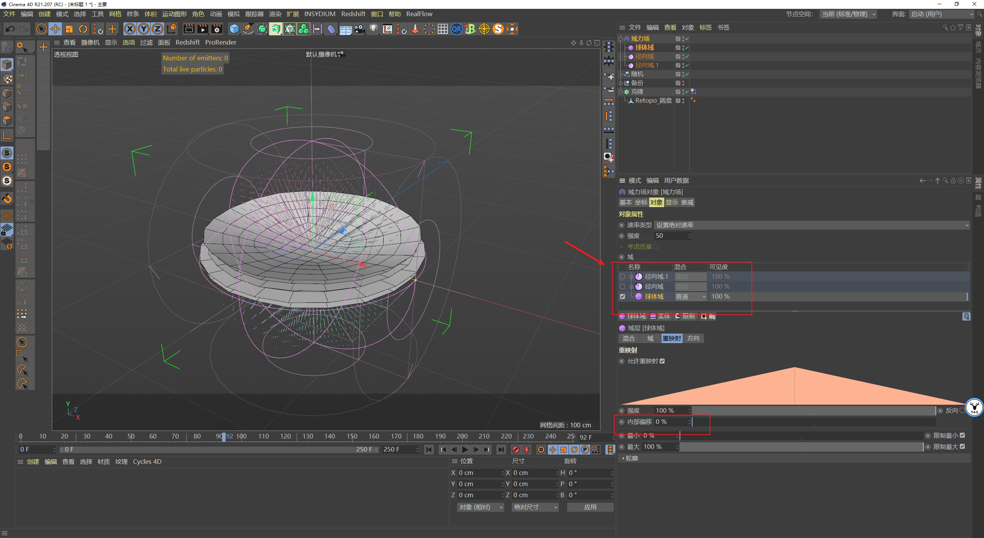
Task: Switch to the 衰减 tab
Action: coord(687,203)
